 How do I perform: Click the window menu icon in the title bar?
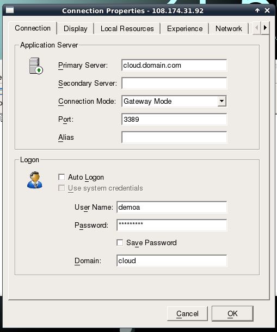10,10
